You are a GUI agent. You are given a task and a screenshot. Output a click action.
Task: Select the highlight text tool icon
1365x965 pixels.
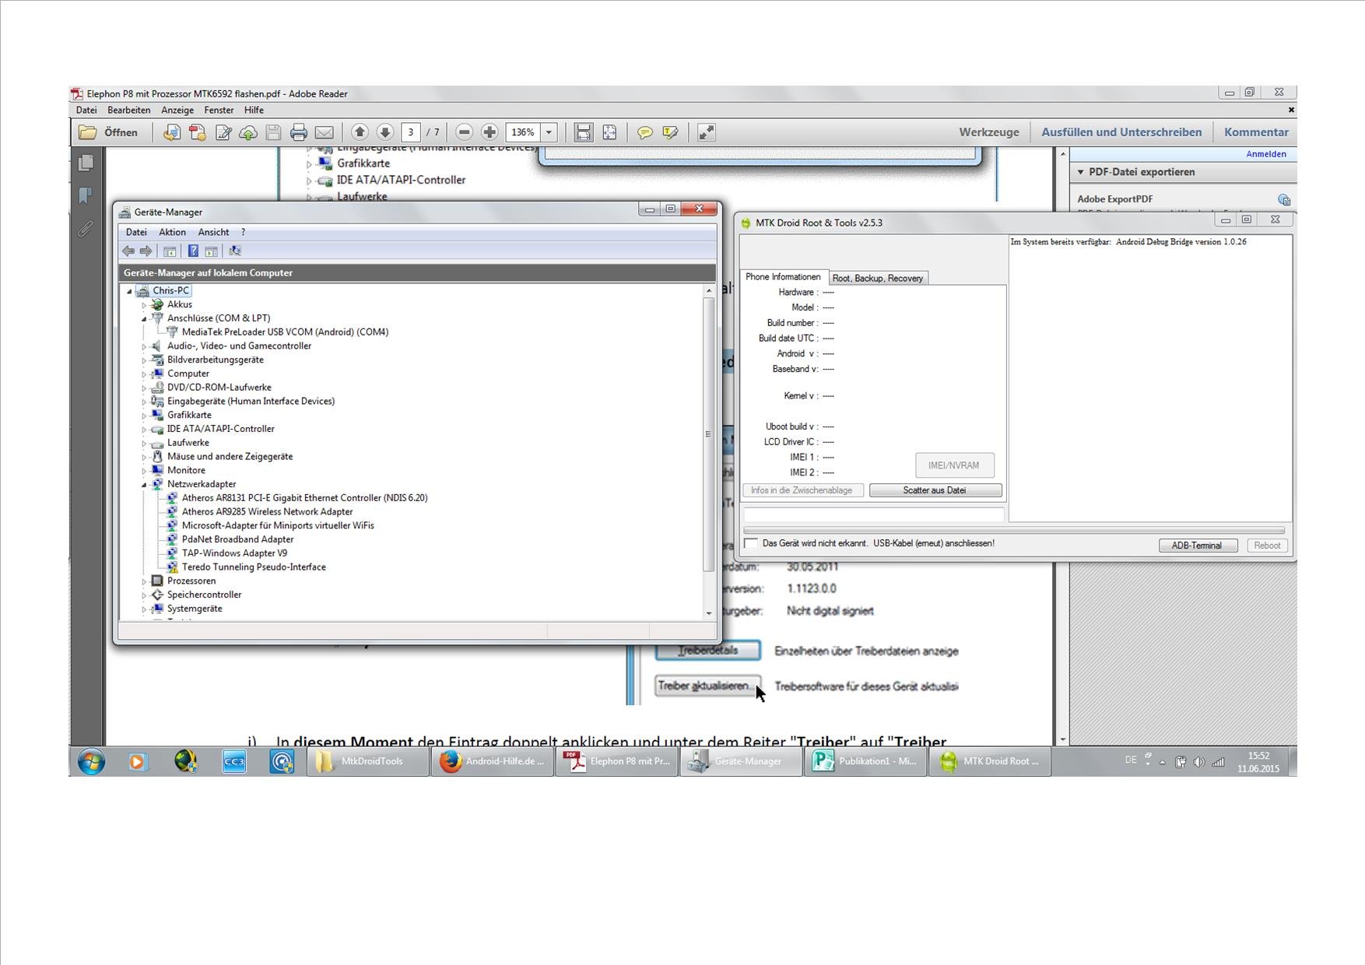pos(670,132)
